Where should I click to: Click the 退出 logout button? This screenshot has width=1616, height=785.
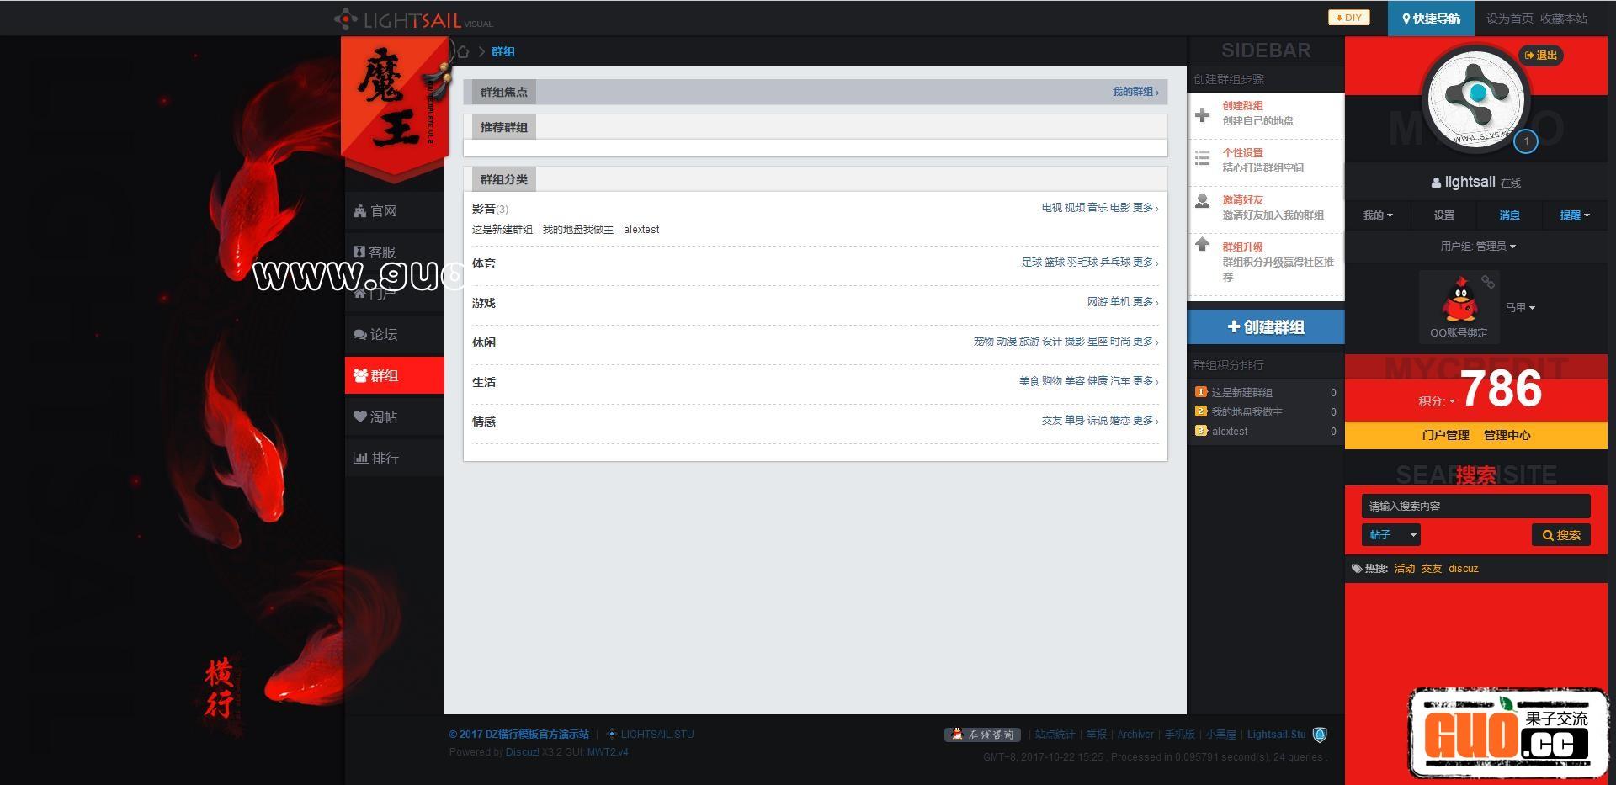[x=1540, y=56]
